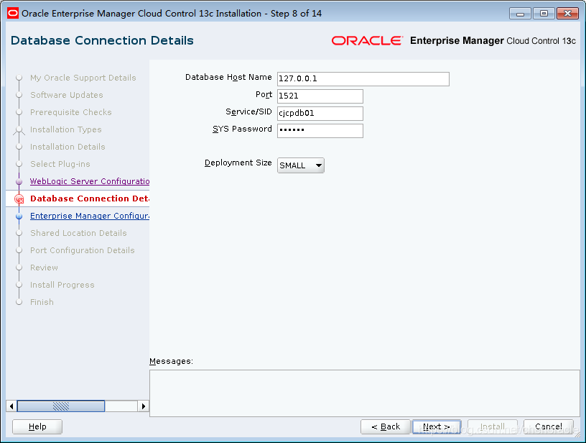The height and width of the screenshot is (443, 586).
Task: Click the Install Progress step label
Action: click(62, 285)
